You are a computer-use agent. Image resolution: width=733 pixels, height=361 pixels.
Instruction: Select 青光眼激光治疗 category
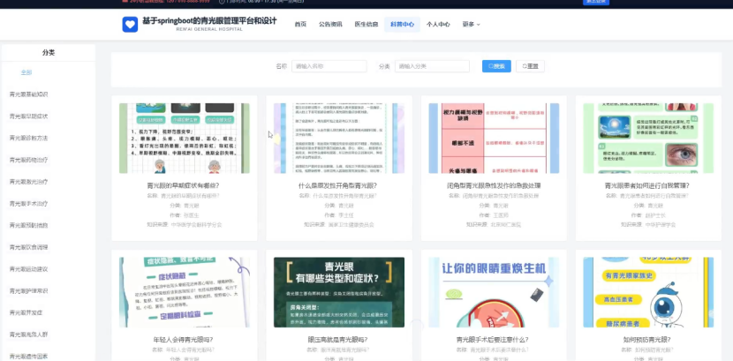pos(28,182)
